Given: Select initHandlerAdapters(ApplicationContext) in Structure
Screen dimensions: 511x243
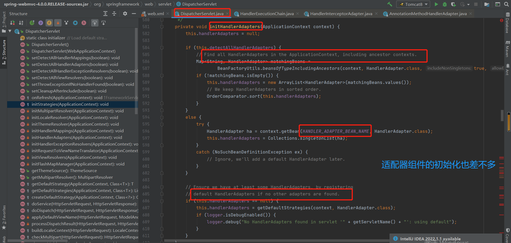Looking at the screenshot, I should click(x=77, y=138).
